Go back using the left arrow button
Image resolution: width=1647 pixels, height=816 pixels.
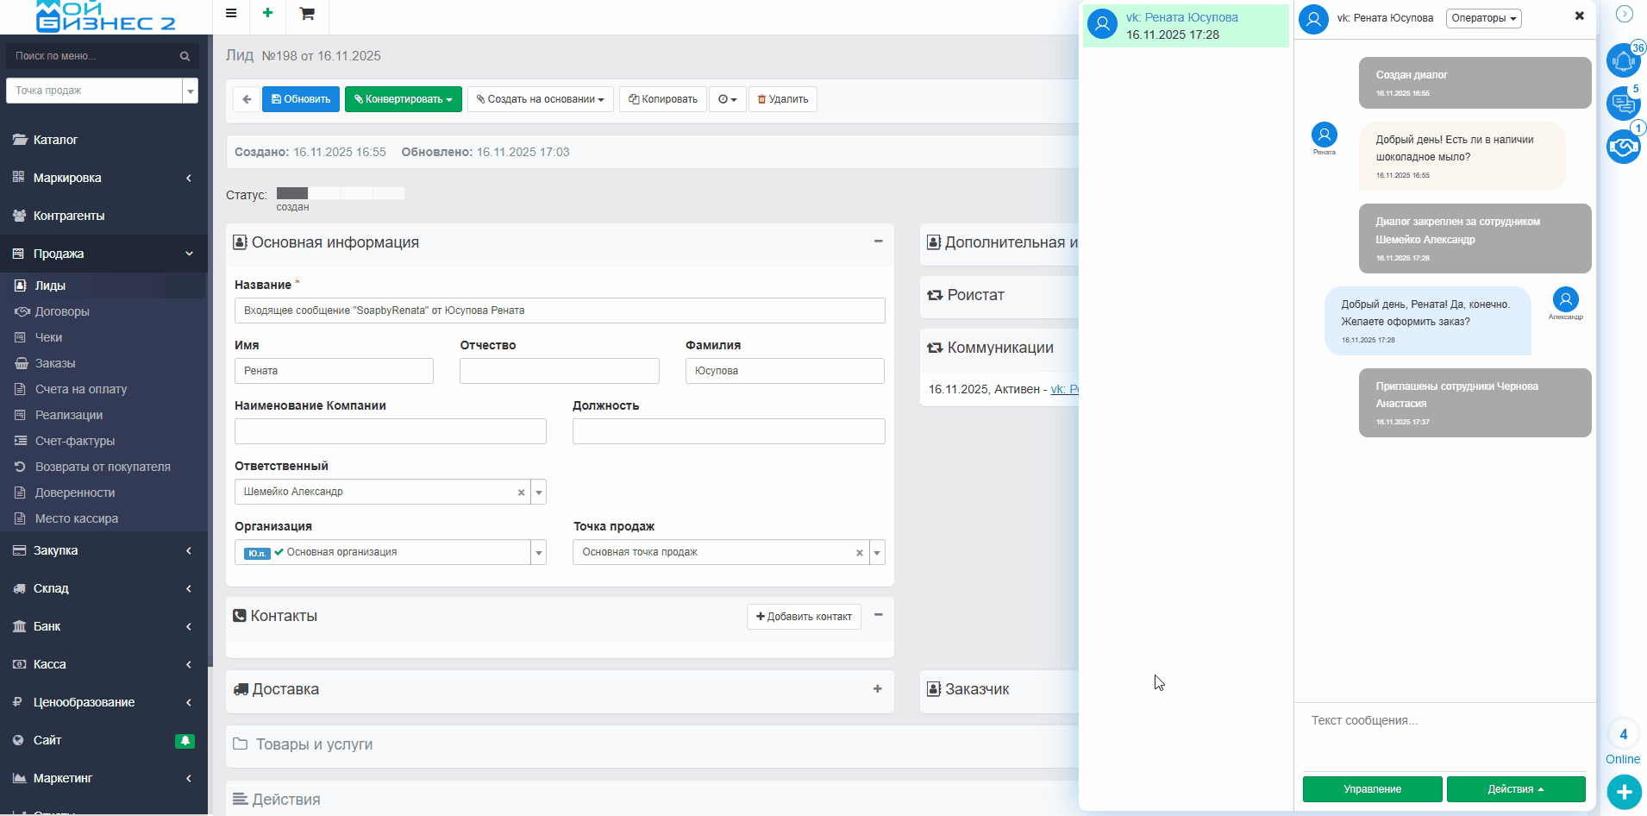tap(247, 99)
